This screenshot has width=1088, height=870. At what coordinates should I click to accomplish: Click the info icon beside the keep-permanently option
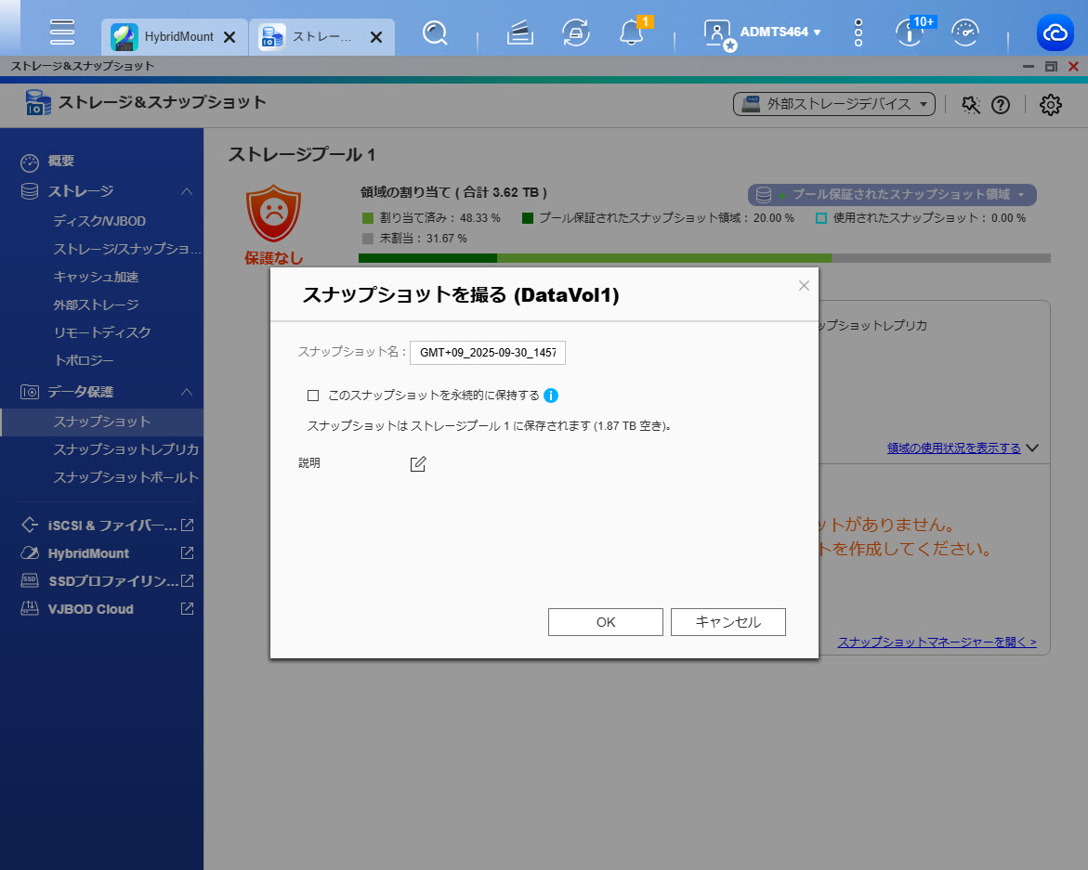pos(551,396)
